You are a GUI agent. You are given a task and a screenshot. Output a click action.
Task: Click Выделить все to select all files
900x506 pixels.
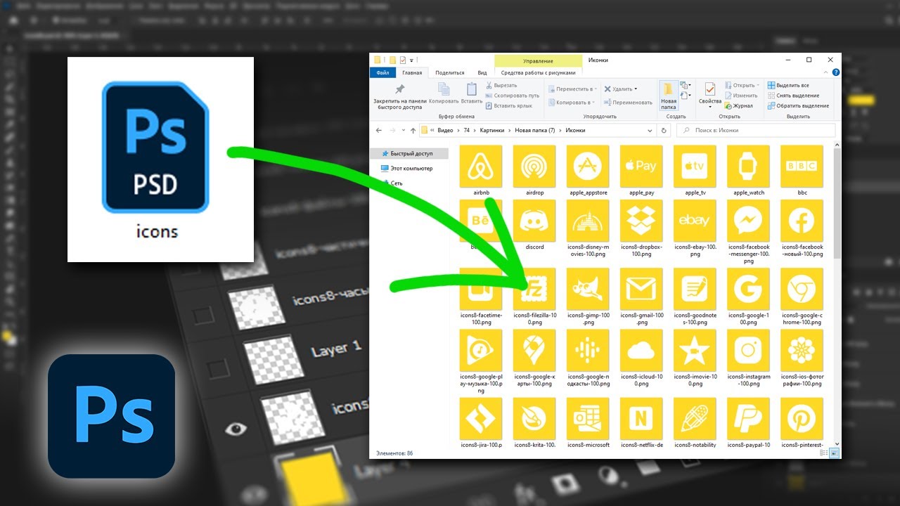[x=788, y=86]
